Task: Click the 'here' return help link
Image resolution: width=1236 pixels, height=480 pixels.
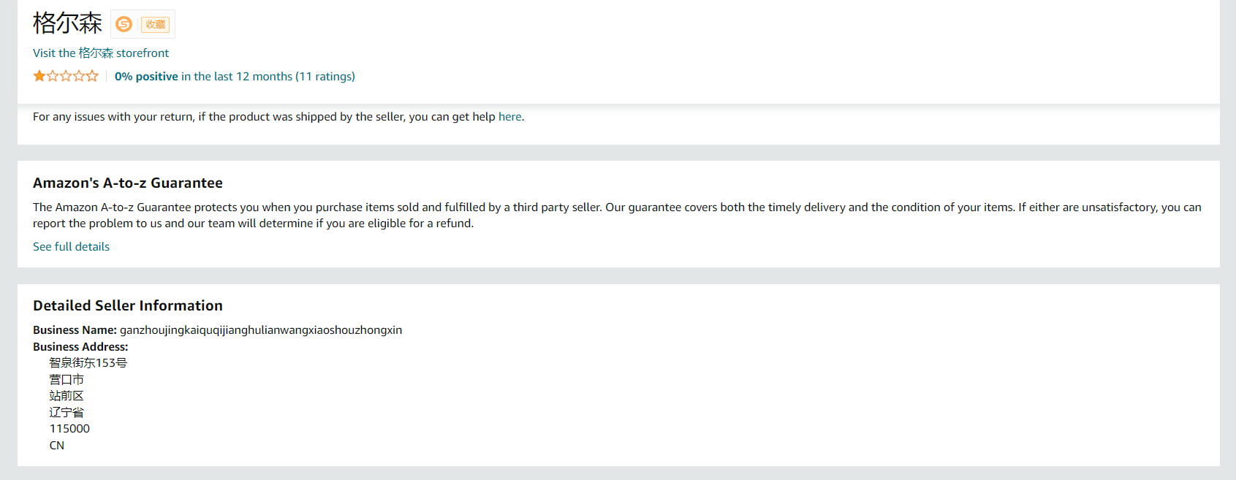Action: click(x=509, y=117)
